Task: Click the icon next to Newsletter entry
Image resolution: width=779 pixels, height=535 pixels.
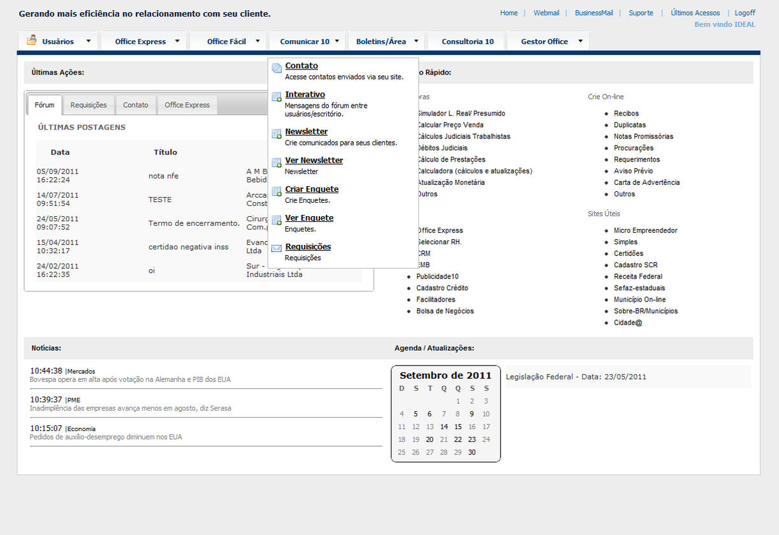Action: coord(277,134)
